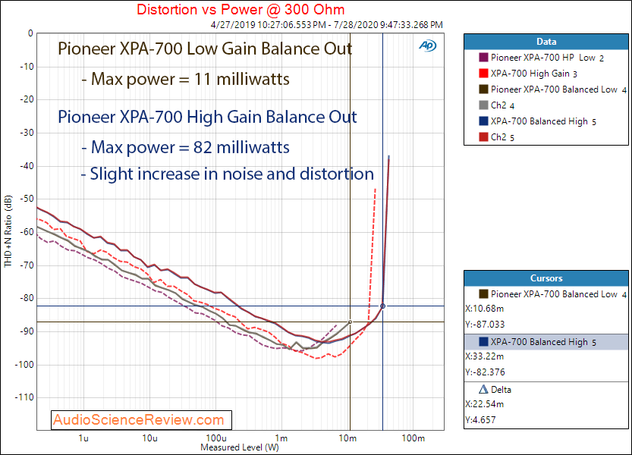The image size is (632, 455).
Task: Click the annotation '- Max power = 82 milliwatts'
Action: (185, 147)
